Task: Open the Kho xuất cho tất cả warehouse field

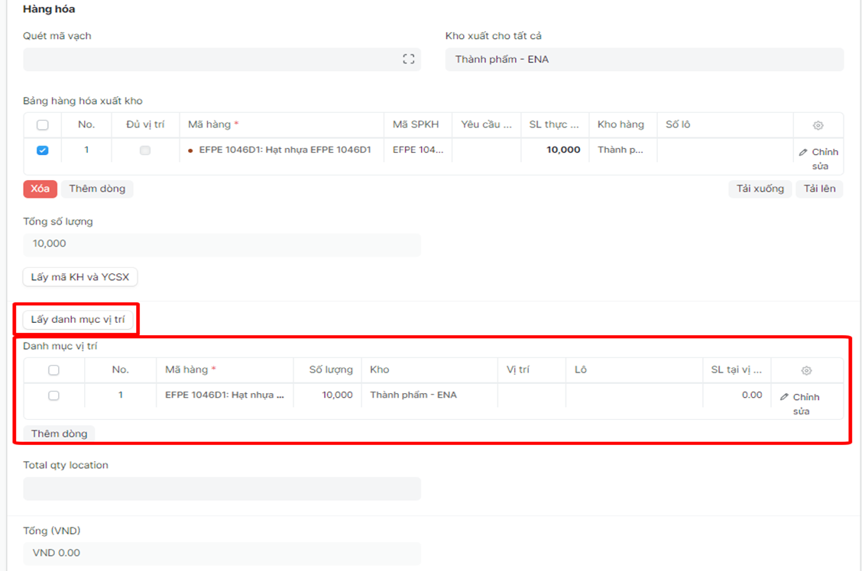Action: 644,60
